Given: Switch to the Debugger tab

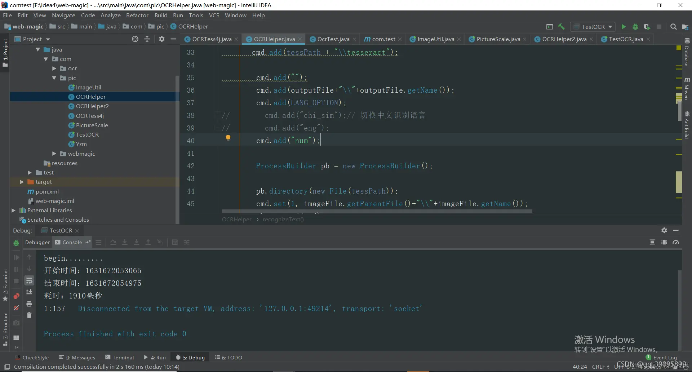Looking at the screenshot, I should pyautogui.click(x=37, y=242).
